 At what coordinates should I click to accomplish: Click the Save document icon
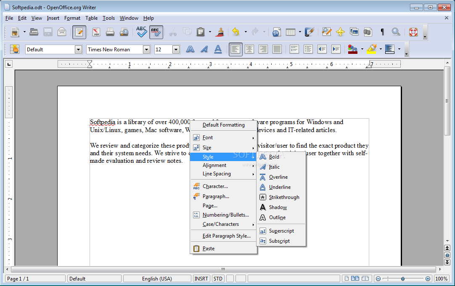point(48,32)
